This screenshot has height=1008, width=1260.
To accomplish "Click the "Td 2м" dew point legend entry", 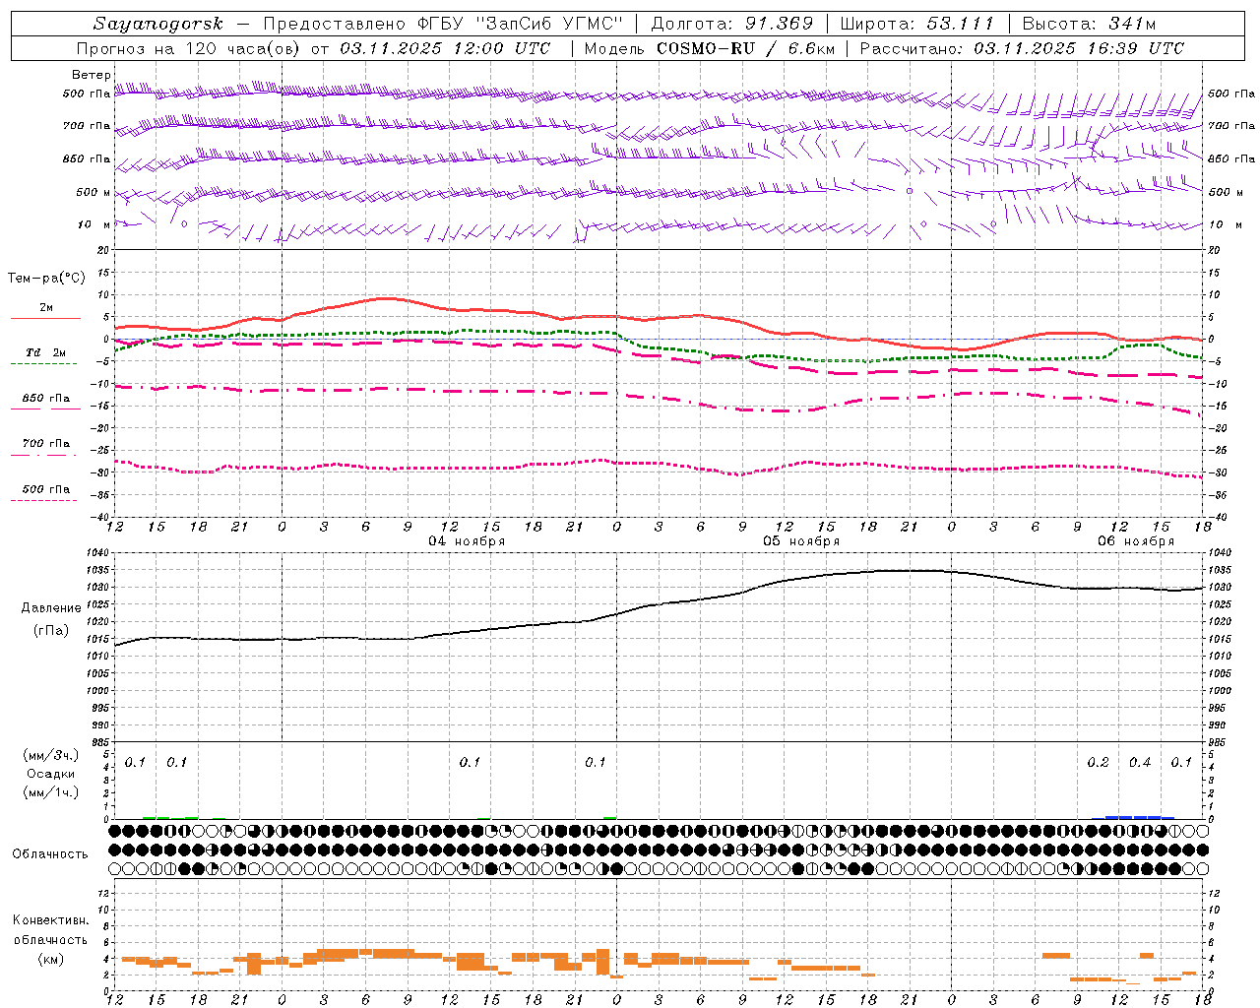I will pyautogui.click(x=46, y=352).
